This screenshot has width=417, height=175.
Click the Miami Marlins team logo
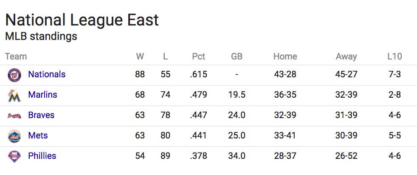tap(14, 96)
